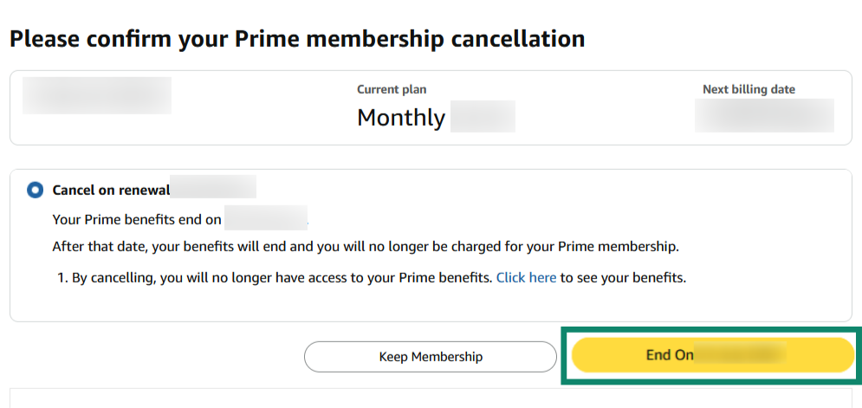Viewport: 862px width, 408px height.
Task: Click the blurred price beside "Monthly"
Action: (x=483, y=117)
